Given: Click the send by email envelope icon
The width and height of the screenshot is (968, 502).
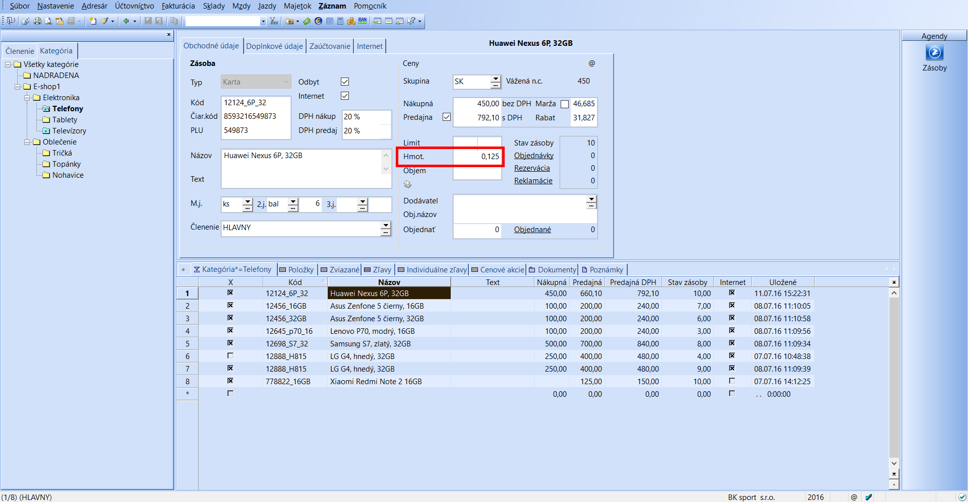Looking at the screenshot, I should (59, 21).
